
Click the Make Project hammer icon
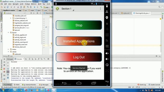[41, 7]
